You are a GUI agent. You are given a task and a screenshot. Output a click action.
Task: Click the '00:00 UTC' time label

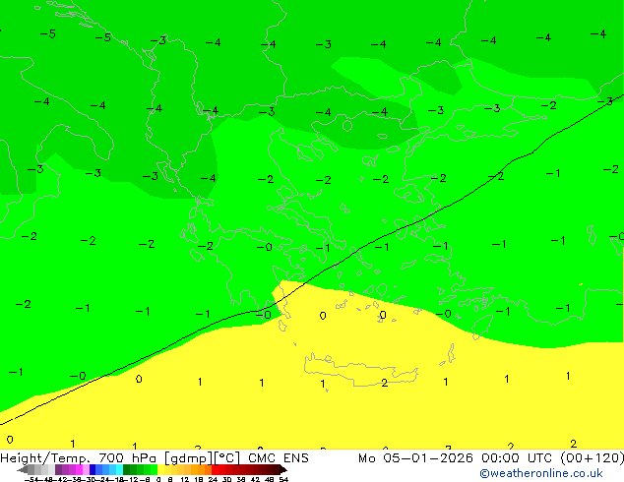click(x=516, y=458)
